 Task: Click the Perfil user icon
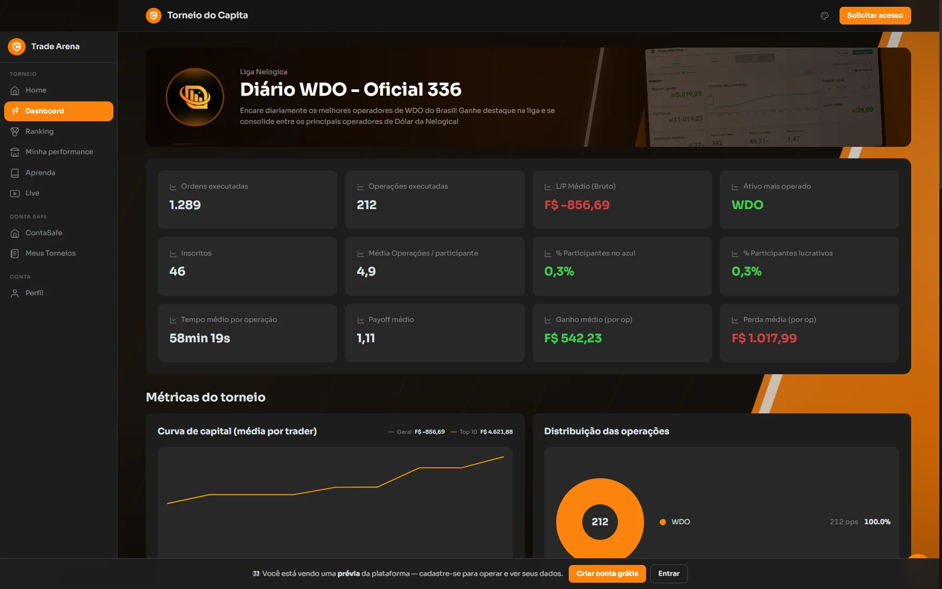point(15,293)
